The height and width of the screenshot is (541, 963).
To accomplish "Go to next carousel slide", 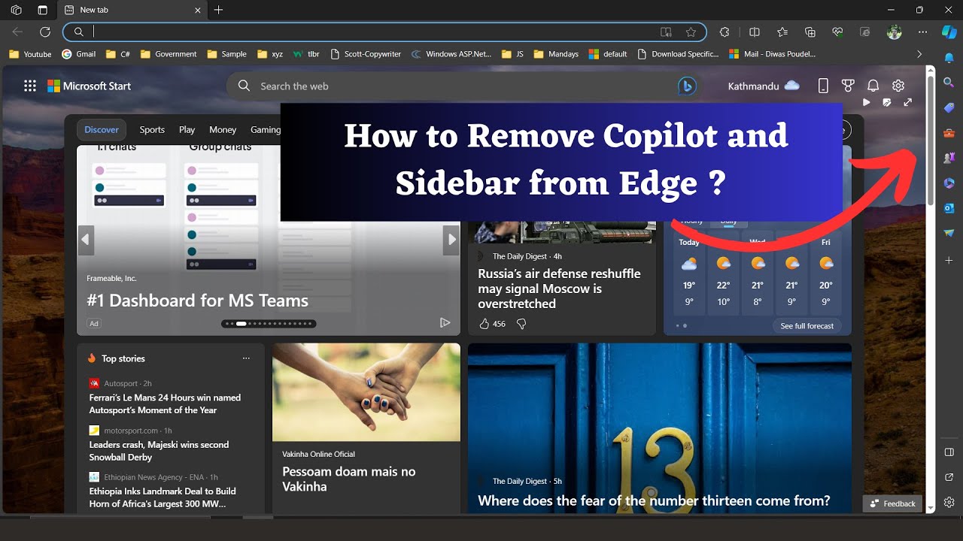I will point(451,240).
